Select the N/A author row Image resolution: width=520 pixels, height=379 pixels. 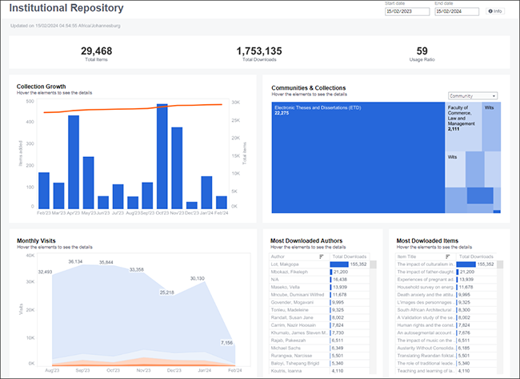pyautogui.click(x=319, y=280)
